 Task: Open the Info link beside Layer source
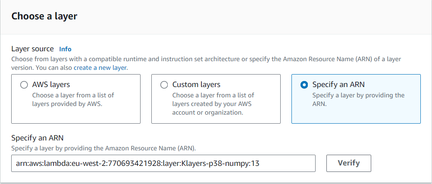coord(65,49)
